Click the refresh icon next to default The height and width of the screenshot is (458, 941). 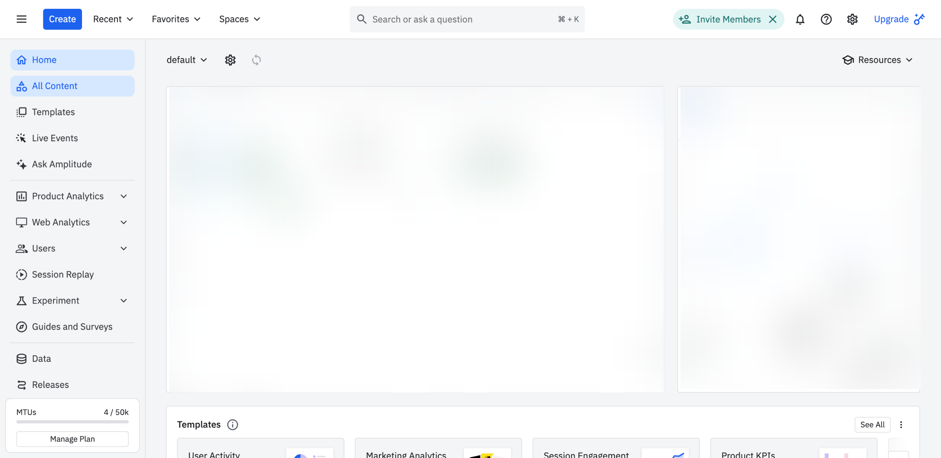256,60
